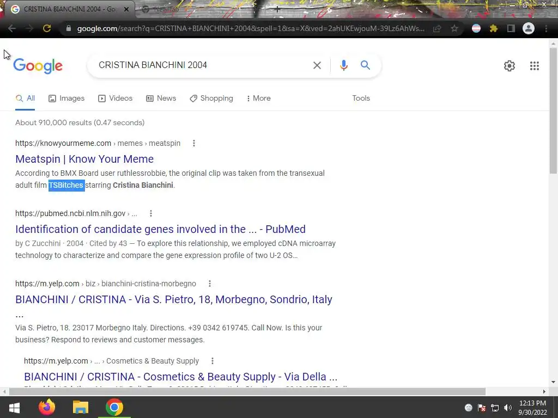Click the m.yelp.com bianchini-cristina-morbegno URL

(106, 284)
